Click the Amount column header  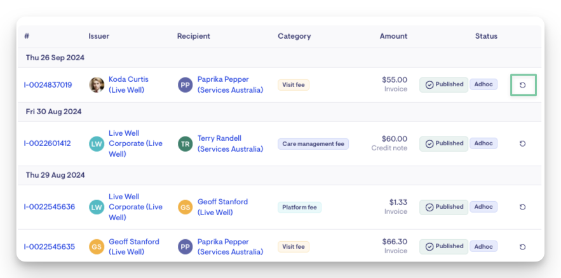(393, 36)
